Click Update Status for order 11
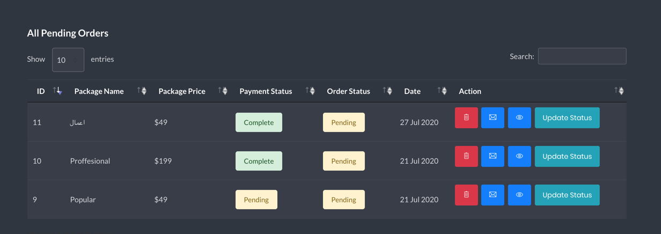Viewport: 661px width, 234px height. click(567, 118)
